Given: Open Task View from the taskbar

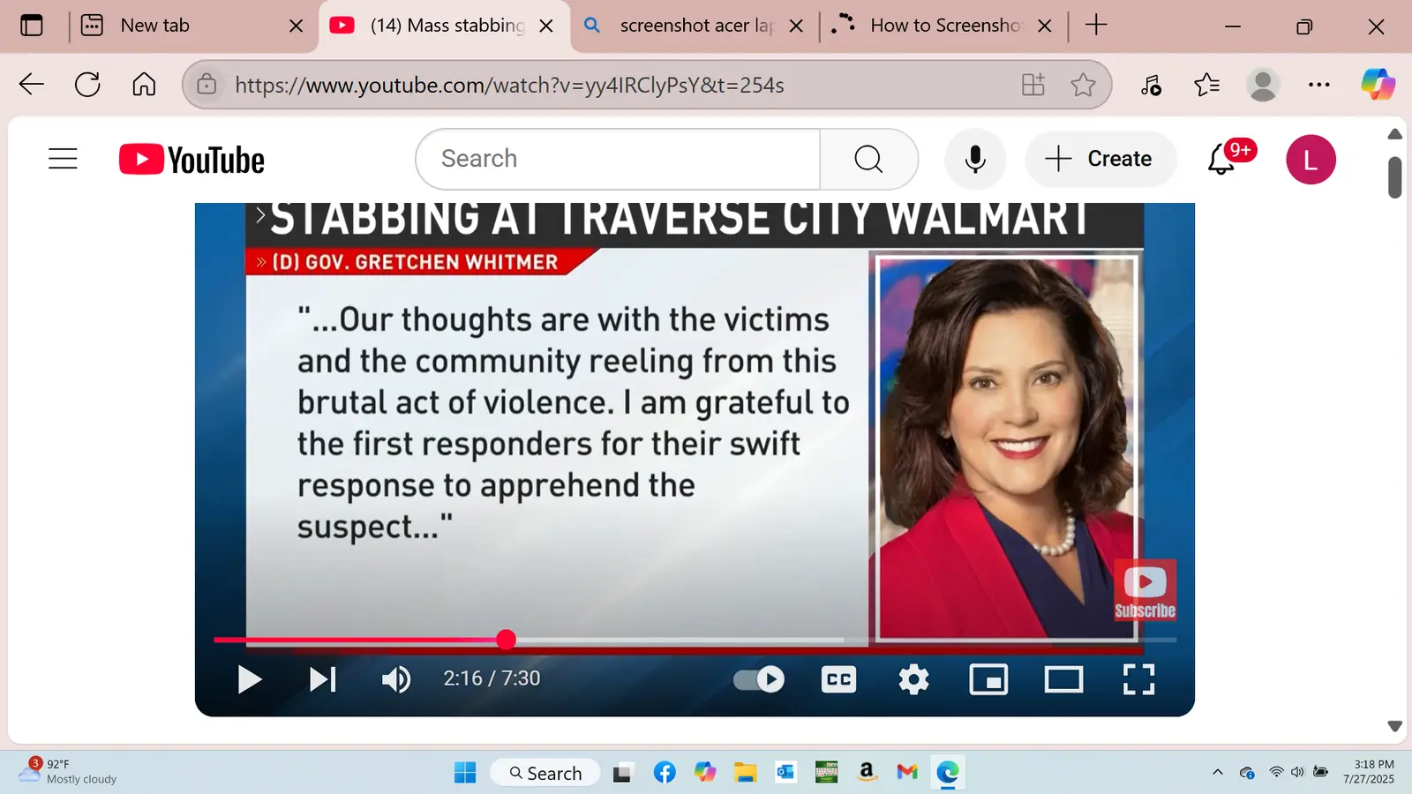Looking at the screenshot, I should click(623, 773).
